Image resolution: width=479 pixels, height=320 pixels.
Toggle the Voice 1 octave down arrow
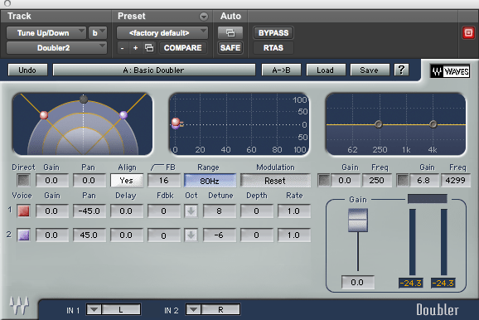coord(191,211)
